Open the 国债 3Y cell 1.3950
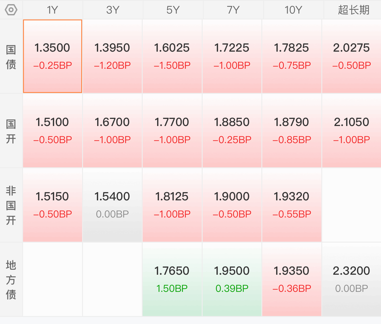This screenshot has width=381, height=324. tap(113, 56)
